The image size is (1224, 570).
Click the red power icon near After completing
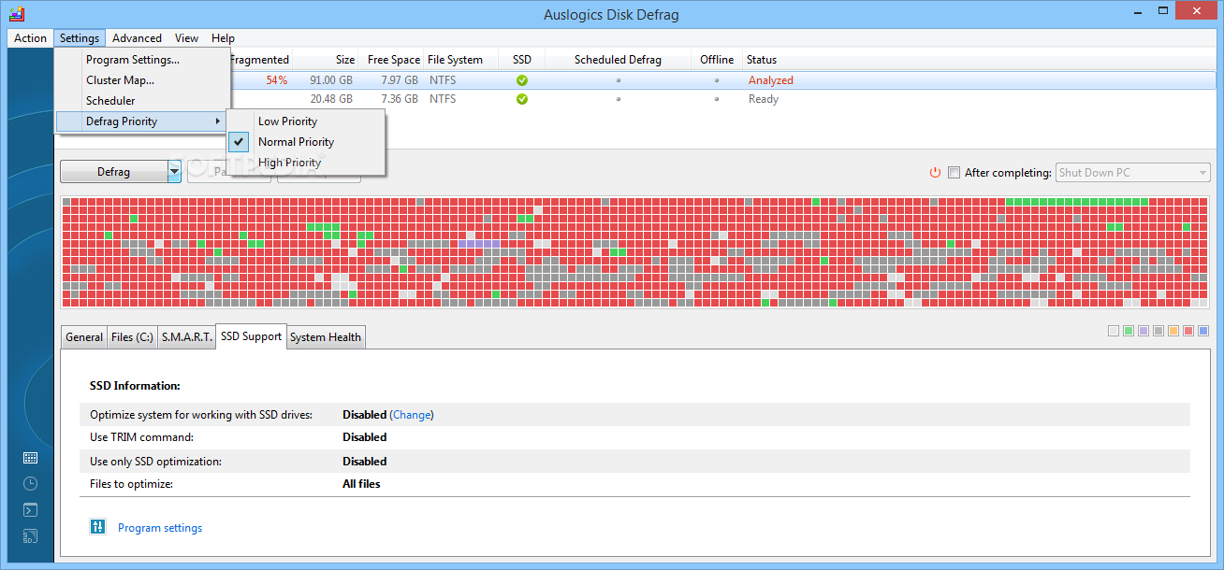tap(935, 173)
